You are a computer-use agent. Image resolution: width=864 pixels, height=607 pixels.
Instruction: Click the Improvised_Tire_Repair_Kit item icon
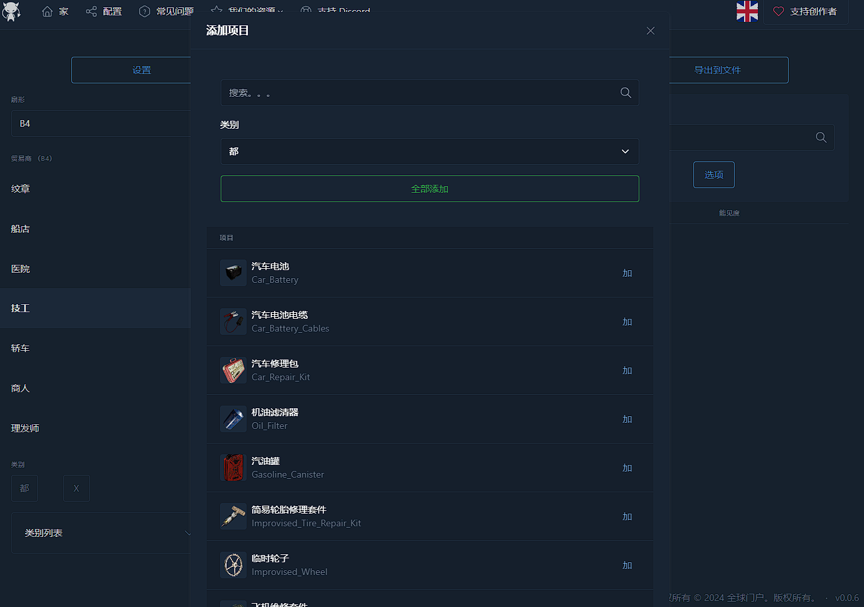click(x=233, y=516)
